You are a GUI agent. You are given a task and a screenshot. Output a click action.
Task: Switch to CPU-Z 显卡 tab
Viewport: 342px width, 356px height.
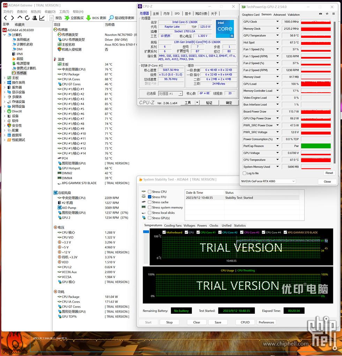188,14
